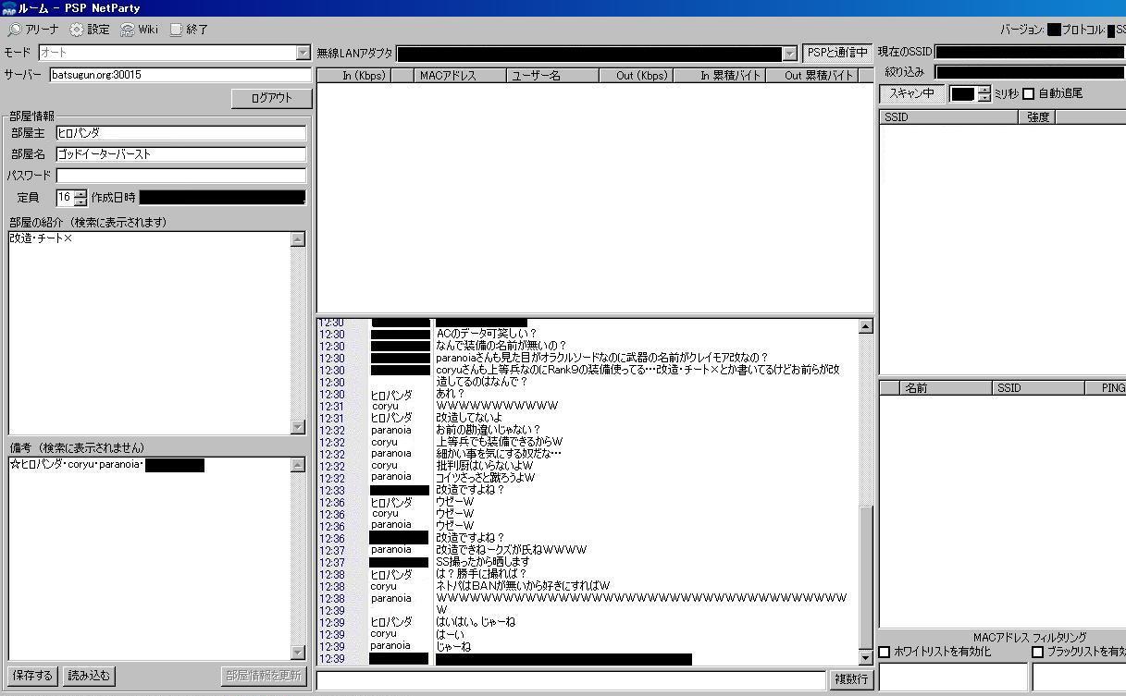Click the 読み込む load button
Image resolution: width=1126 pixels, height=696 pixels.
(x=89, y=676)
